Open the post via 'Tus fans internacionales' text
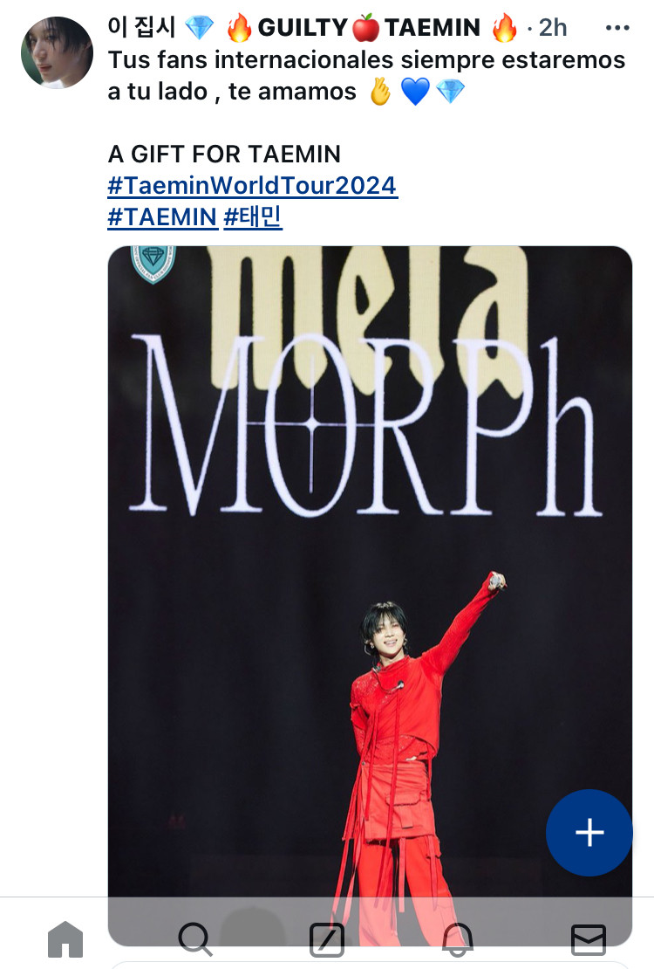Screen dimensions: 654x969 pyautogui.click(x=366, y=75)
